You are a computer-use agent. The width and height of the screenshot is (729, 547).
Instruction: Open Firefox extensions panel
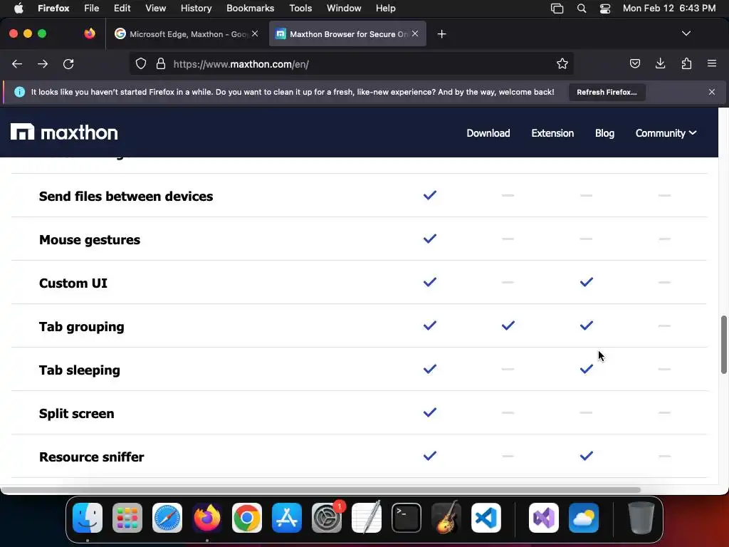686,63
